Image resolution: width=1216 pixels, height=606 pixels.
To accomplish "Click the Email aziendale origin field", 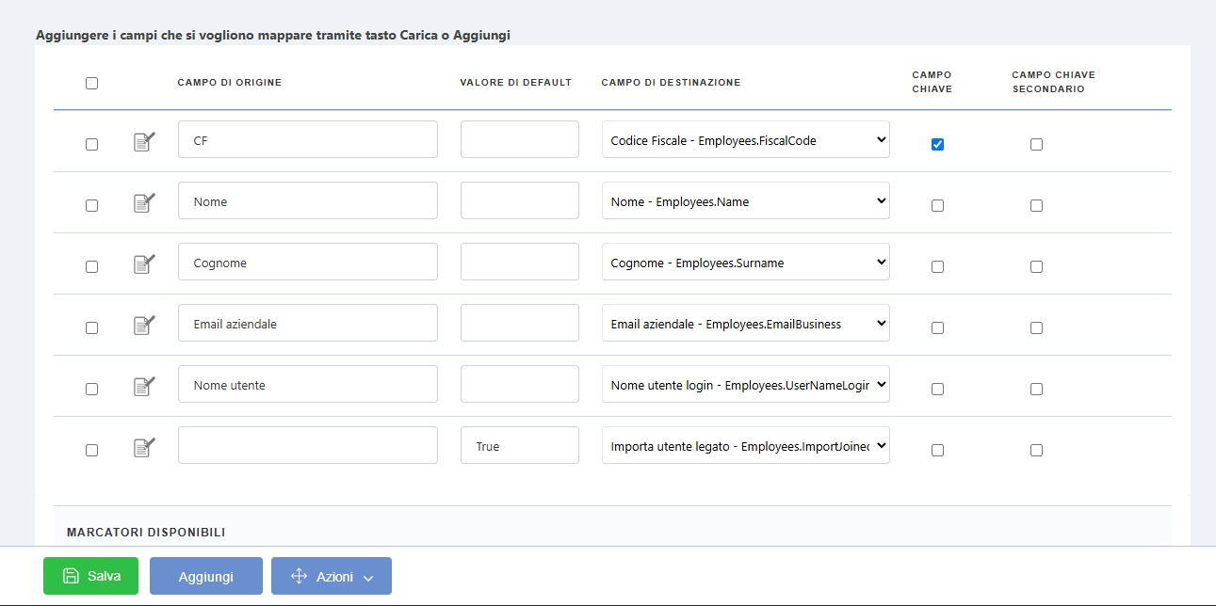I will tap(308, 323).
